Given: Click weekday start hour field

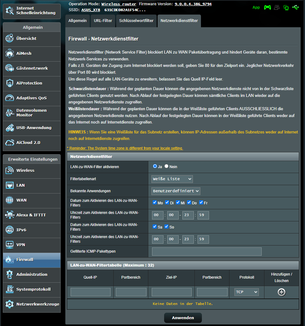Looking at the screenshot, I should pos(158,215).
